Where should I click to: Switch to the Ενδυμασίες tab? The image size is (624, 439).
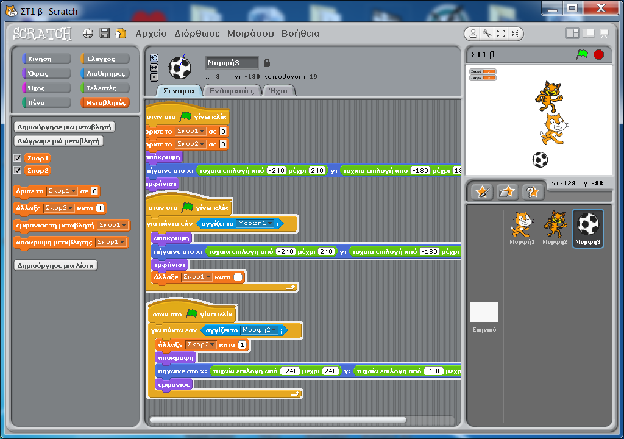(232, 91)
